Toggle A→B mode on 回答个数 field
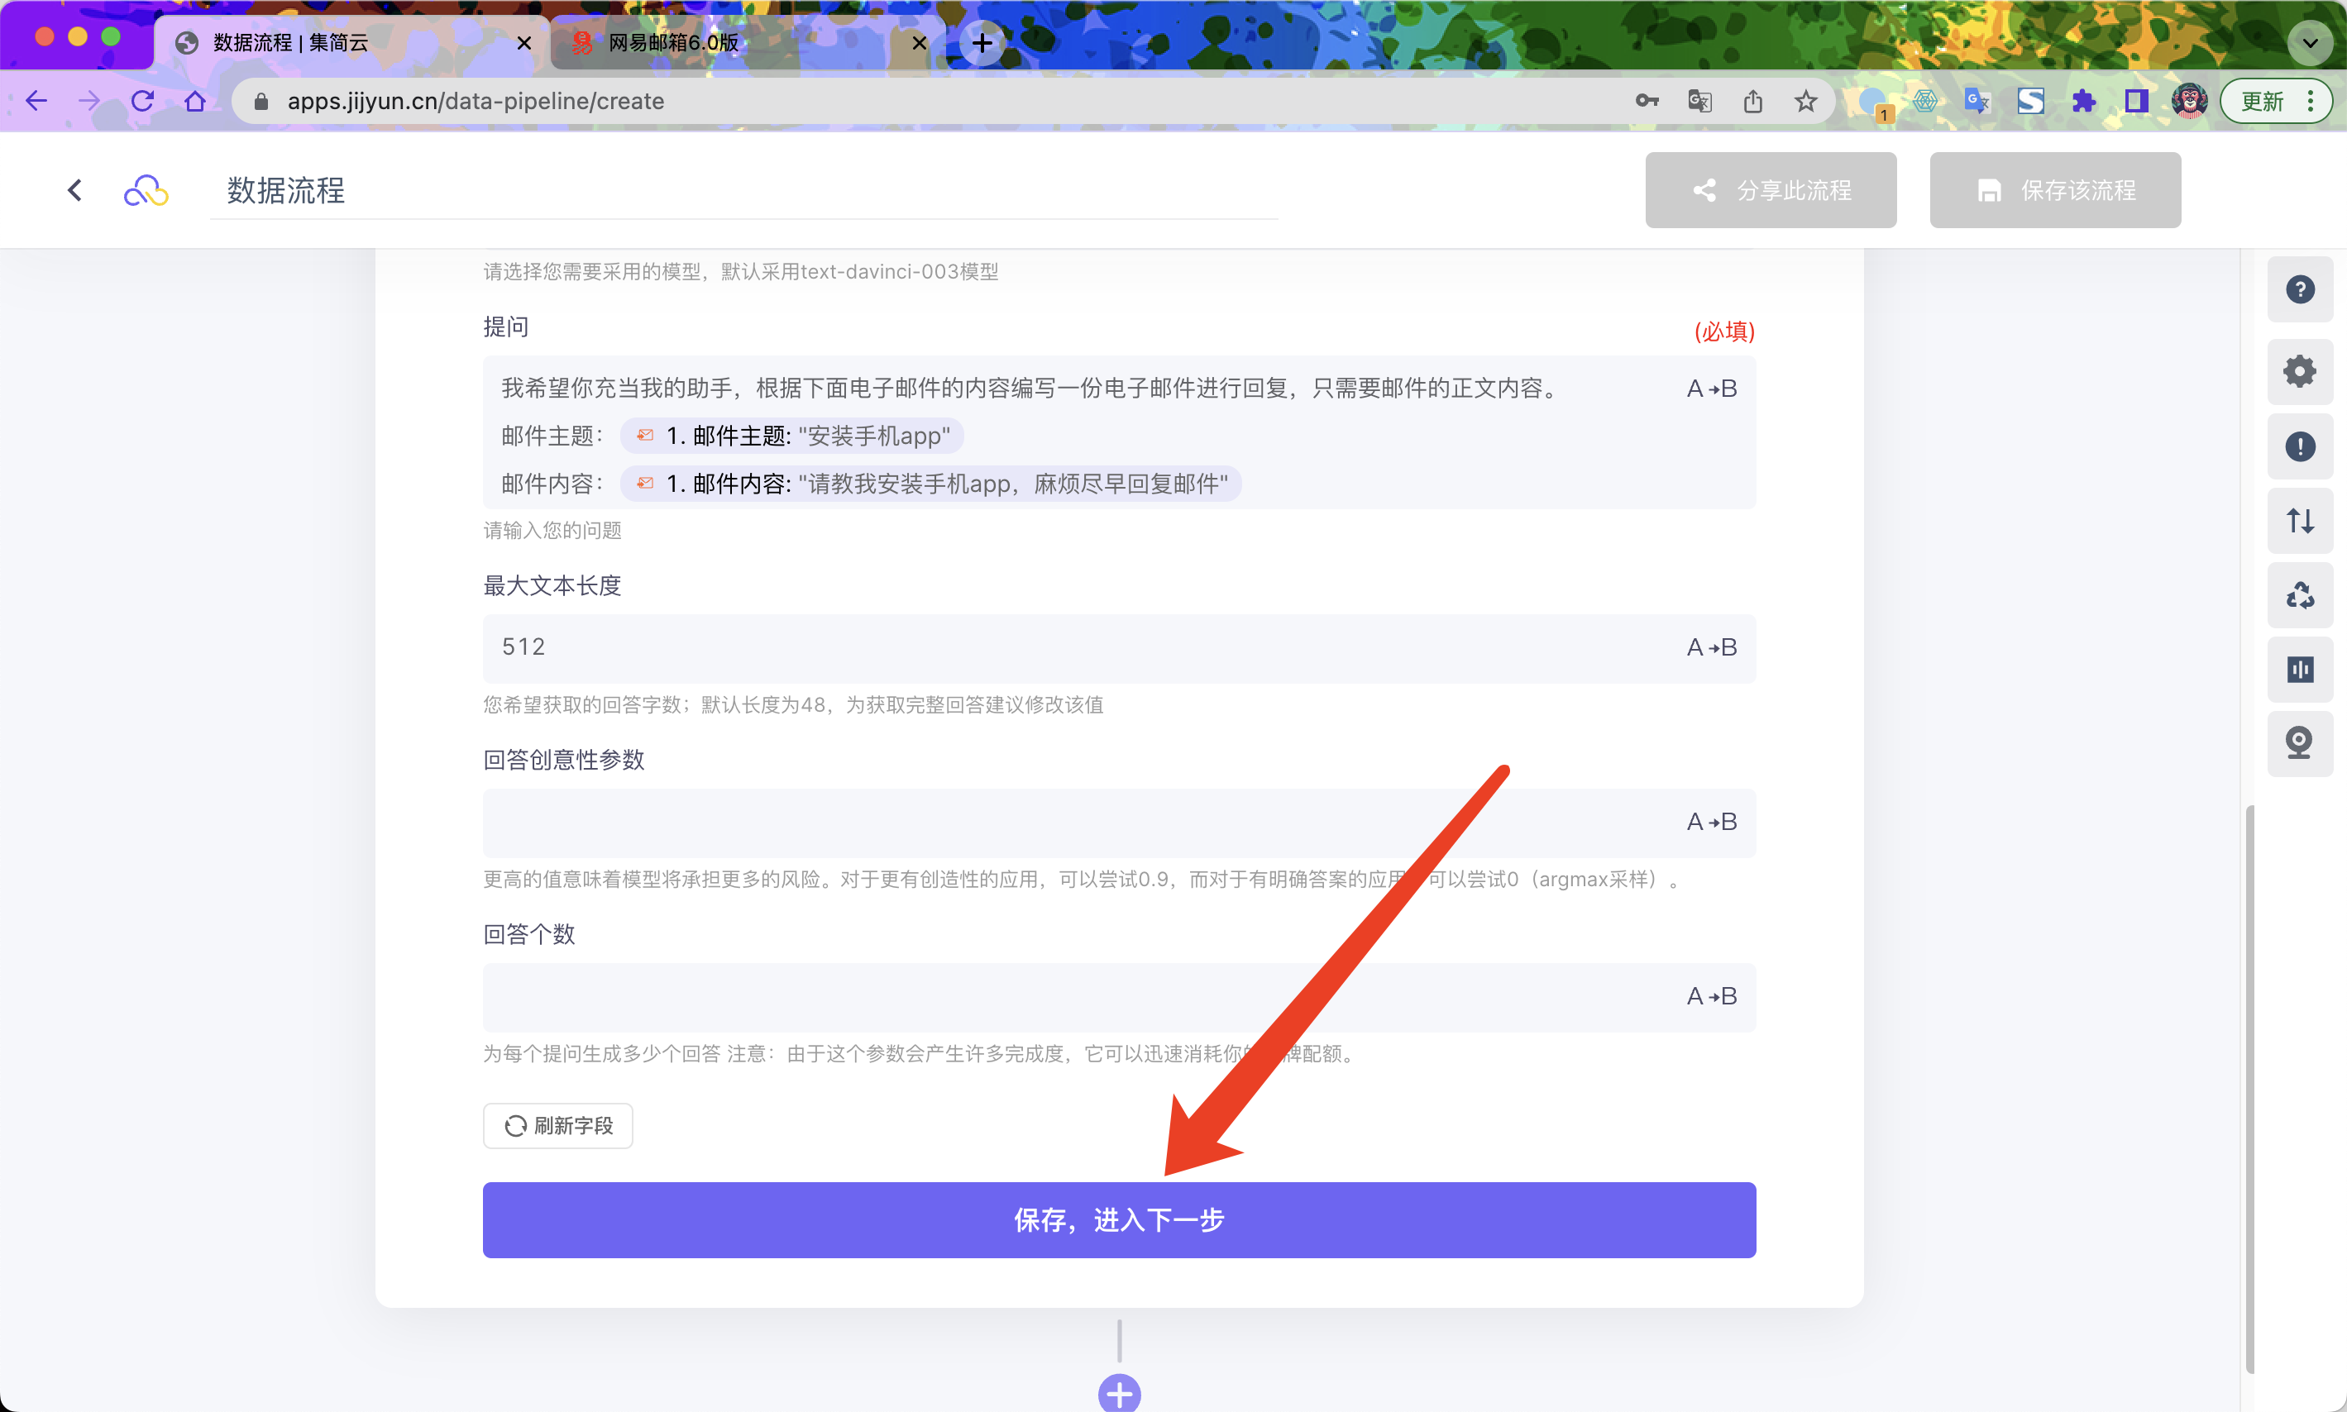This screenshot has height=1412, width=2347. (1711, 996)
